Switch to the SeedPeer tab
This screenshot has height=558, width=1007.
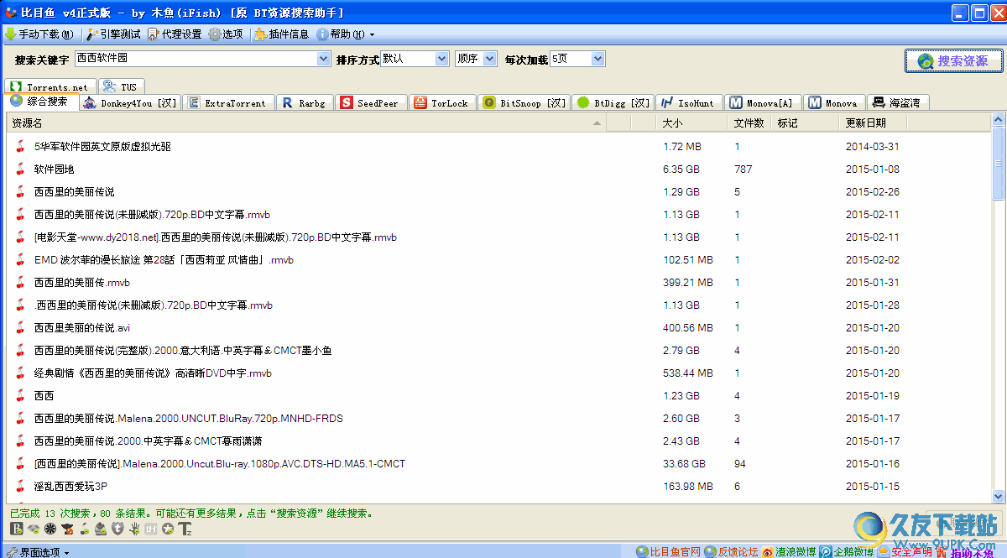(371, 102)
